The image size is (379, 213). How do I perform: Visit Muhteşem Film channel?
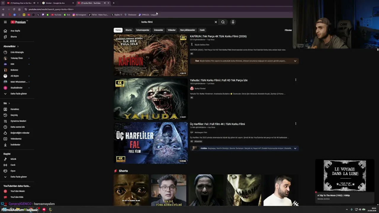(201, 132)
